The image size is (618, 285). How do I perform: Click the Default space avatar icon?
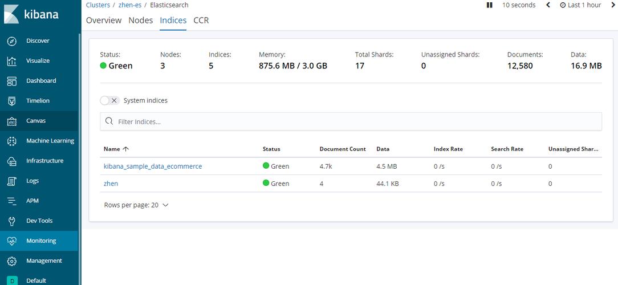click(12, 280)
